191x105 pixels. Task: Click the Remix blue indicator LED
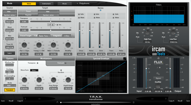click(x=100, y=10)
